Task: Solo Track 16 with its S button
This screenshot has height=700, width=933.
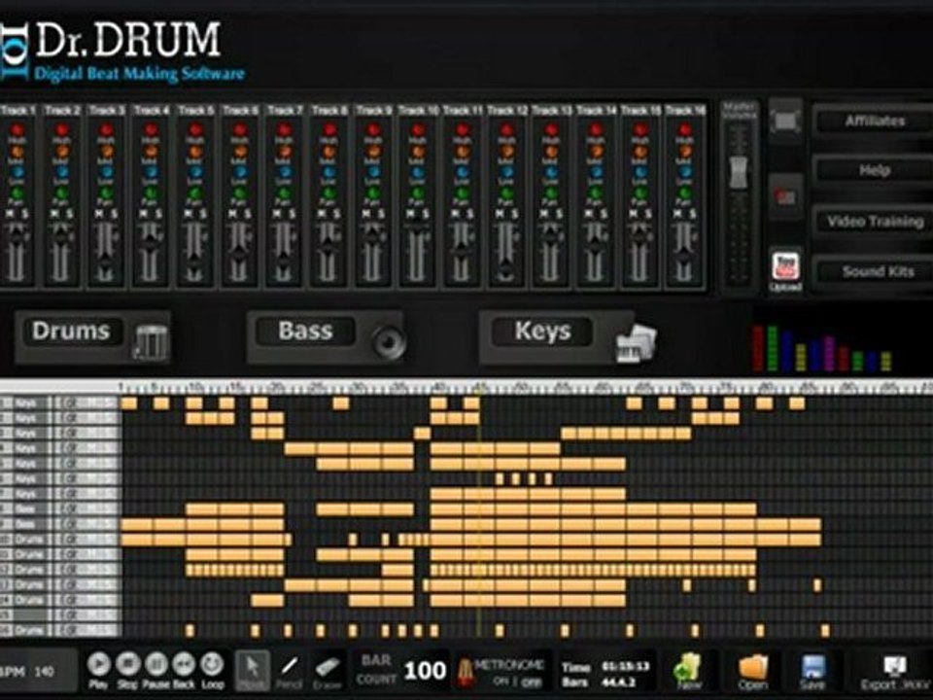Action: [x=692, y=214]
